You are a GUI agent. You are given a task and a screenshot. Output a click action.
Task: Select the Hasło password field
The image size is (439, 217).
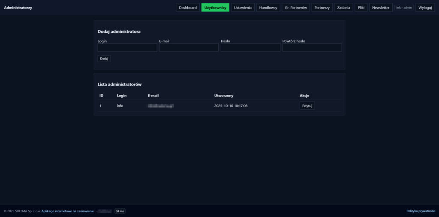click(x=250, y=47)
